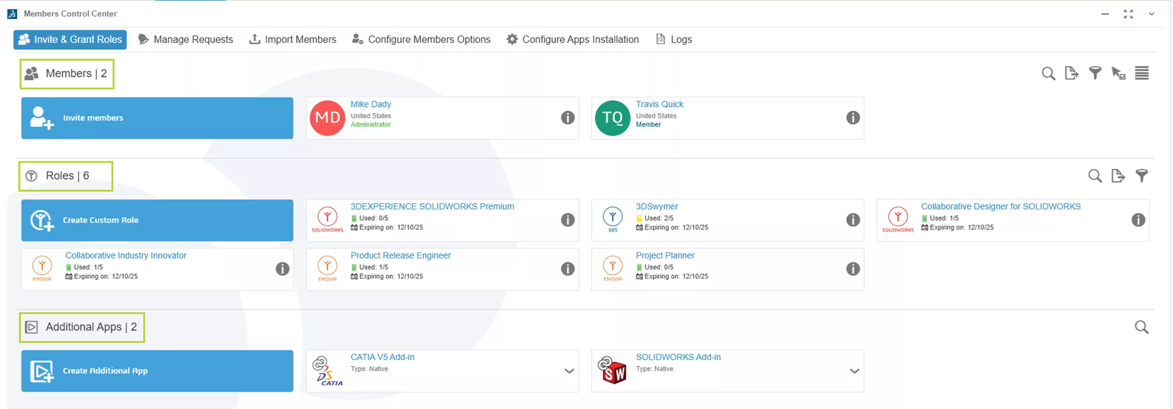The height and width of the screenshot is (409, 1173).
Task: Open the Configure Apps Installation tab
Action: (573, 40)
